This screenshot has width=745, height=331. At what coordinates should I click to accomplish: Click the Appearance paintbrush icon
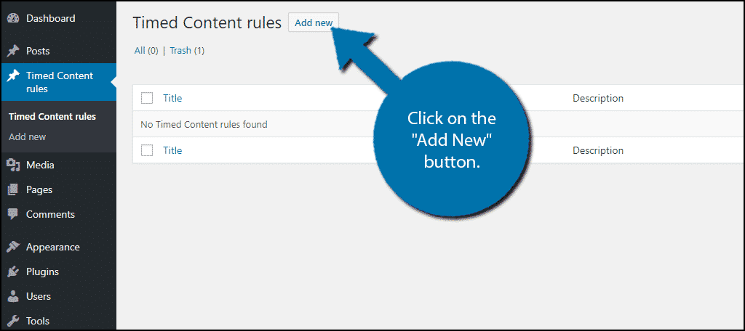click(x=13, y=247)
